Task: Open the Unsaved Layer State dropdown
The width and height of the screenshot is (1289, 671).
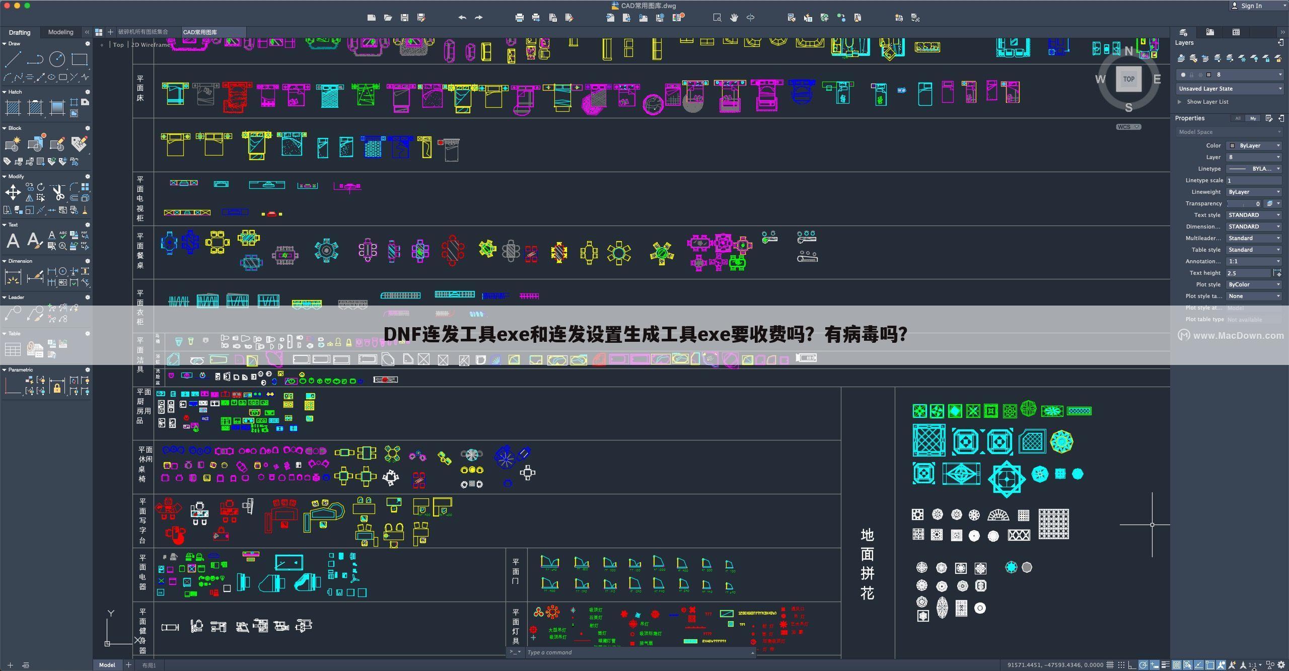Action: (x=1230, y=89)
